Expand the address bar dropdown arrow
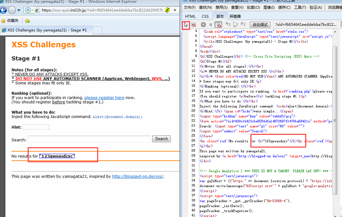 coord(175,10)
